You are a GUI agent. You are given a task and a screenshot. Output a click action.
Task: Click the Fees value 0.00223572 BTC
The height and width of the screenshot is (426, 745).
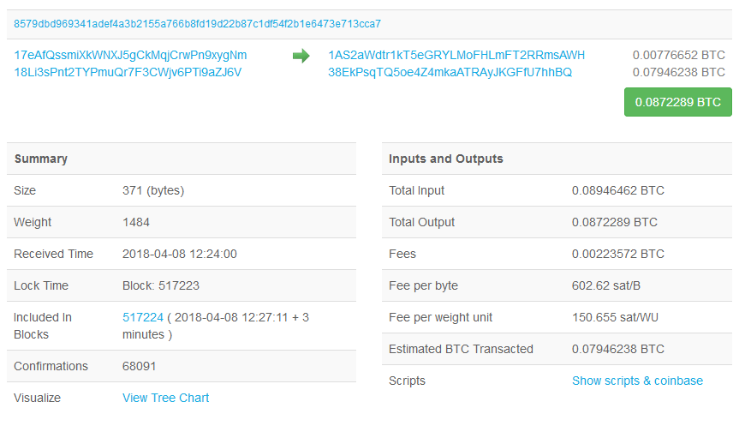coord(617,254)
